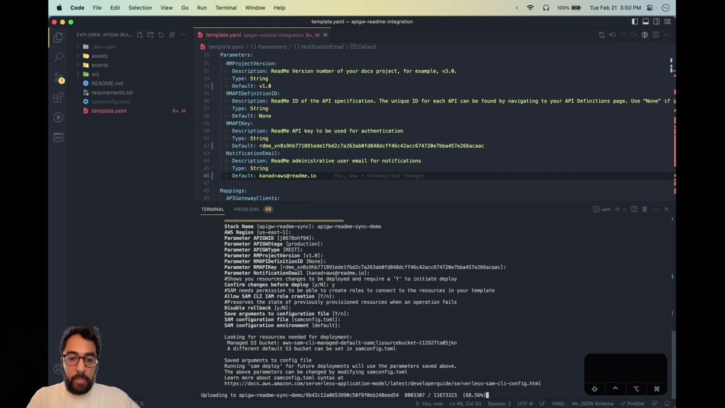Screen dimensions: 725x408
Task: Select the sam terminal instance
Action: click(602, 209)
